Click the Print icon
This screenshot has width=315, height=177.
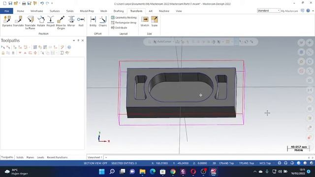click(x=24, y=3)
